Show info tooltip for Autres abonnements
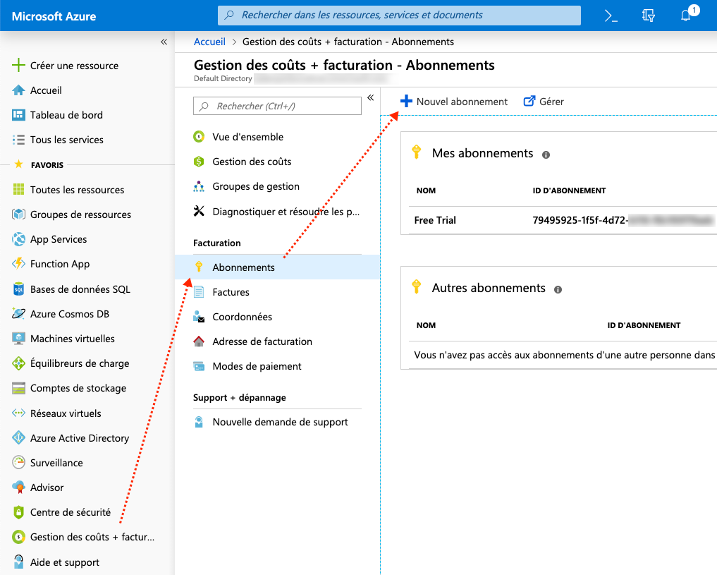The width and height of the screenshot is (717, 575). click(x=558, y=289)
